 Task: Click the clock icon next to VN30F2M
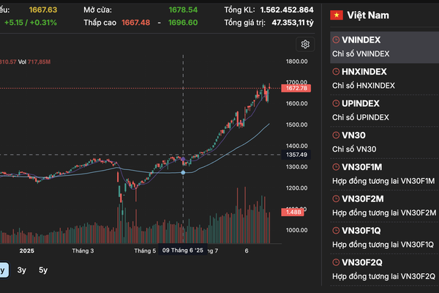(x=337, y=199)
